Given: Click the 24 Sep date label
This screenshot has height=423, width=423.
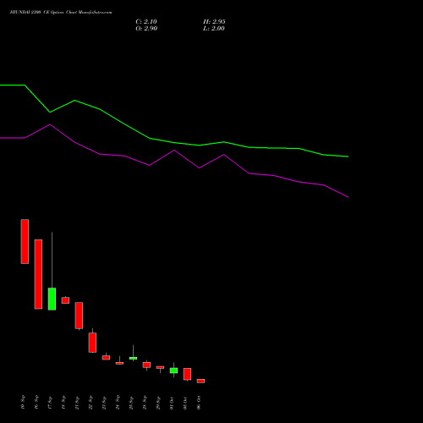Looking at the screenshot, I should click(118, 402).
